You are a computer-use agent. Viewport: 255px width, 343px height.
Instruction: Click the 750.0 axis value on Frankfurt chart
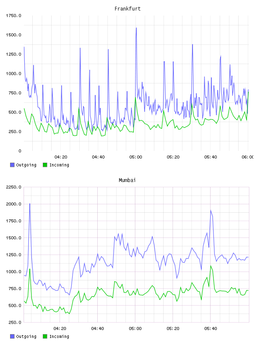(x=15, y=93)
